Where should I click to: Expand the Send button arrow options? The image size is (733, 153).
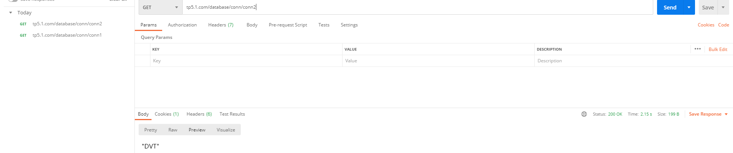[x=689, y=7]
